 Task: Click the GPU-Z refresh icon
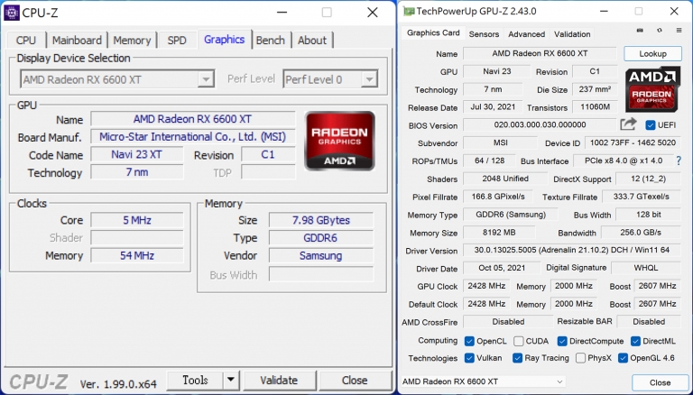(x=660, y=31)
